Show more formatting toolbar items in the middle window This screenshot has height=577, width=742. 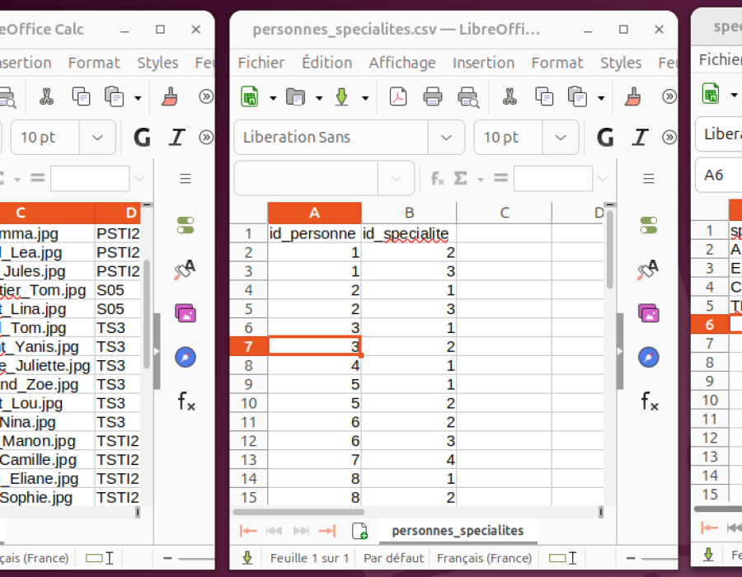click(x=669, y=138)
